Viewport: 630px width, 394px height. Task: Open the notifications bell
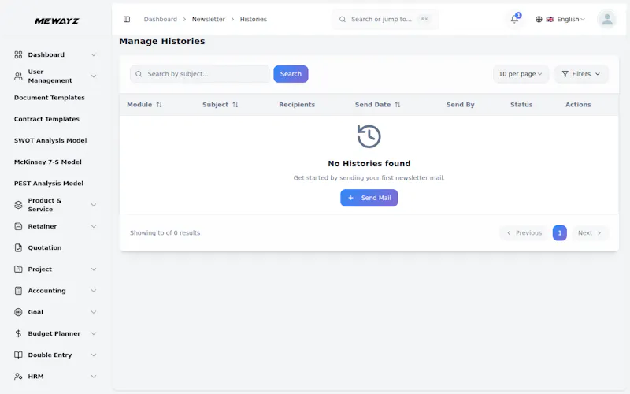(x=514, y=19)
